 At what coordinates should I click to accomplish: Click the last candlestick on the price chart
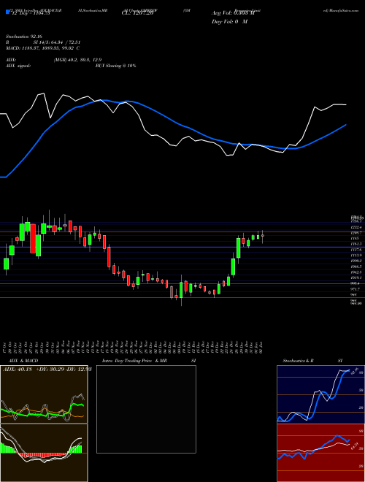coord(263,236)
